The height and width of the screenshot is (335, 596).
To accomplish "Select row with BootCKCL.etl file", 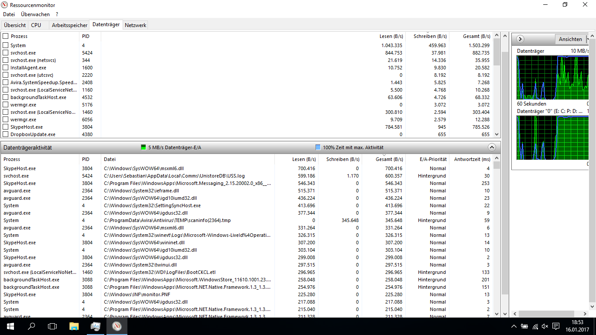I will point(247,272).
